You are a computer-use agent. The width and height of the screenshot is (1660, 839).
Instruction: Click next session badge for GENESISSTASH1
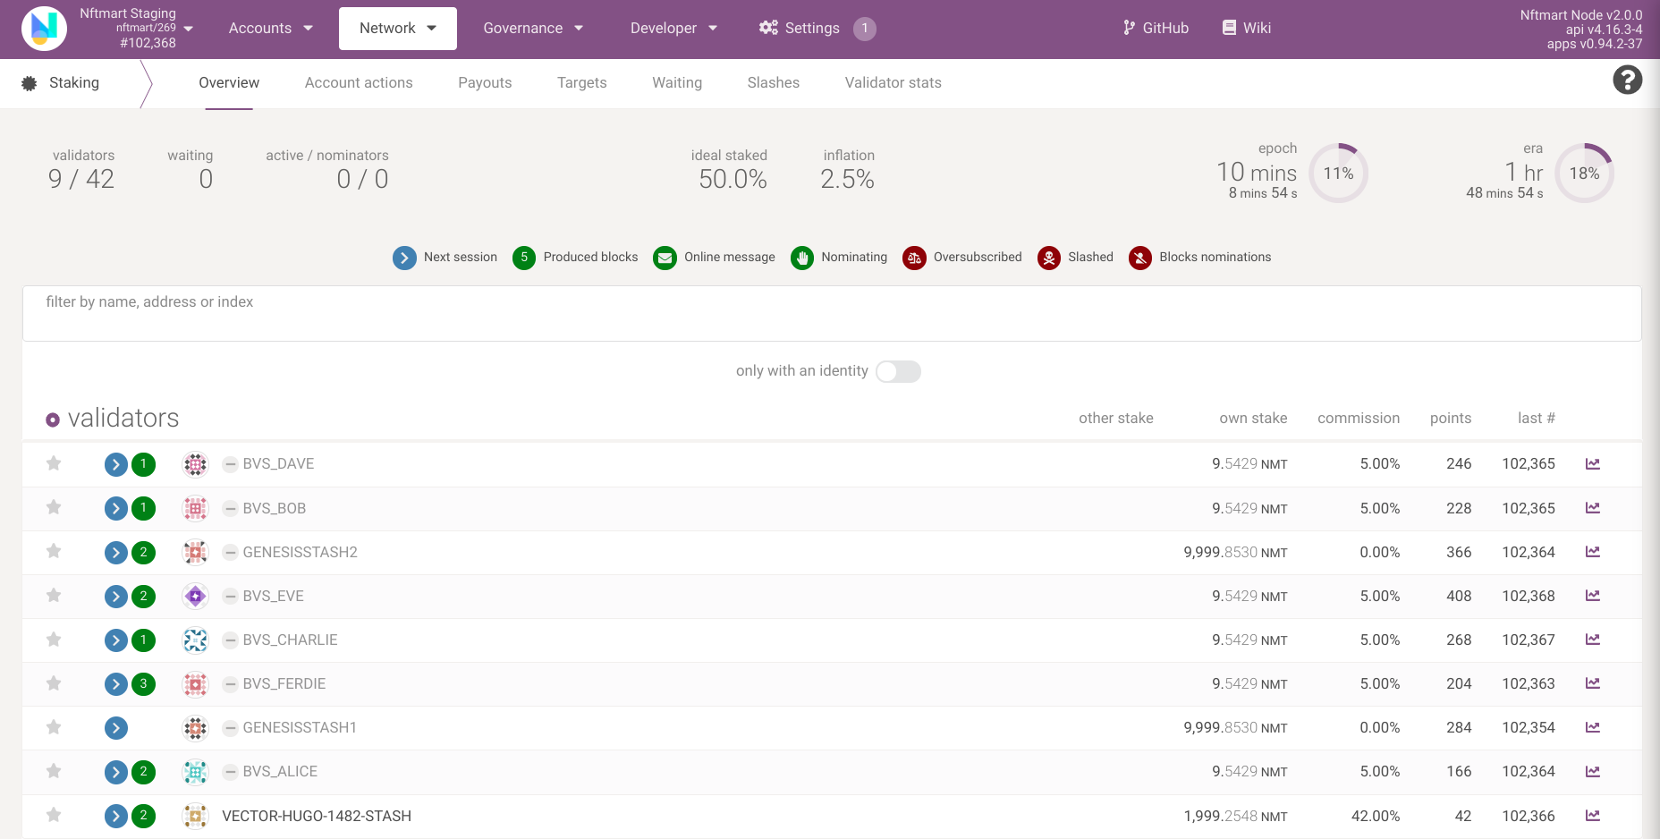click(116, 728)
